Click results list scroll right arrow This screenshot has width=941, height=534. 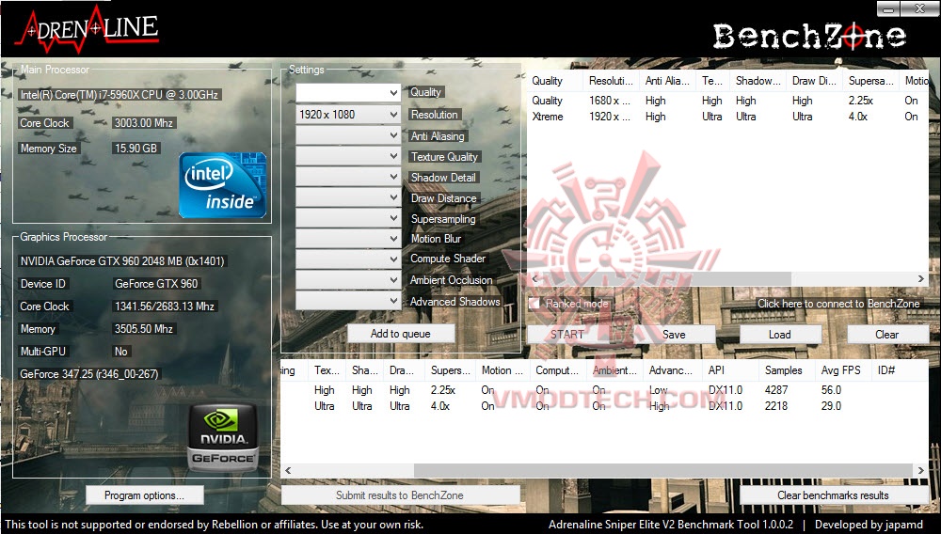921,471
